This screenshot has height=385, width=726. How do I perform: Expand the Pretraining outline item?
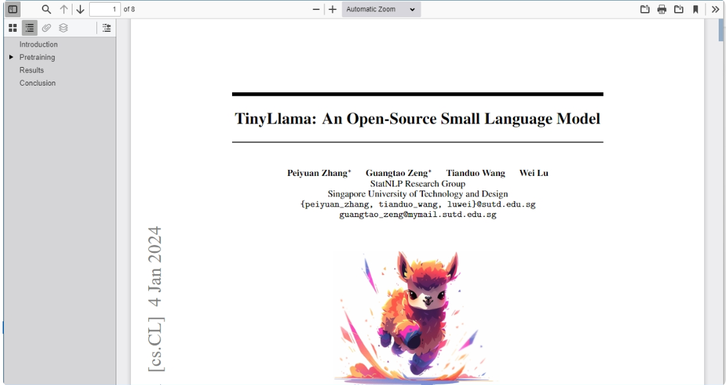[11, 57]
